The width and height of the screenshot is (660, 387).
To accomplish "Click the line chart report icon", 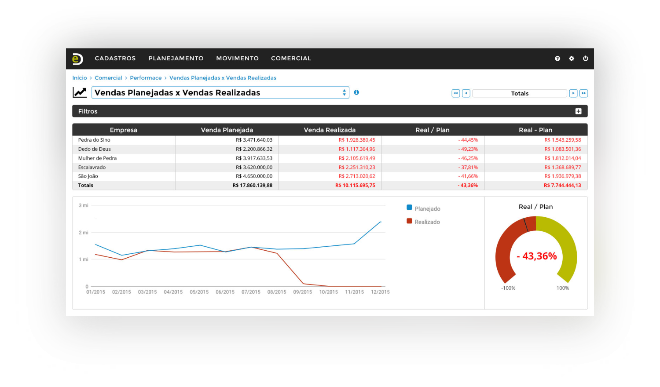I will point(80,92).
